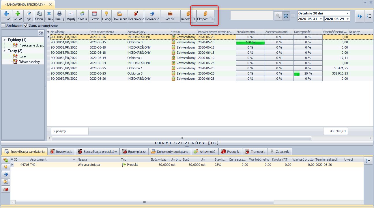Image resolution: width=374 pixels, height=208 pixels.
Task: Switch to the Transport tab
Action: 255,151
